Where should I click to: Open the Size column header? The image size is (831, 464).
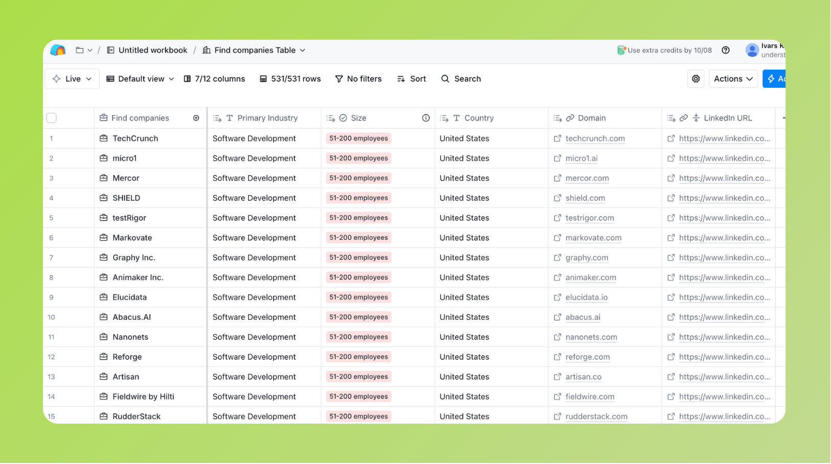coord(378,118)
